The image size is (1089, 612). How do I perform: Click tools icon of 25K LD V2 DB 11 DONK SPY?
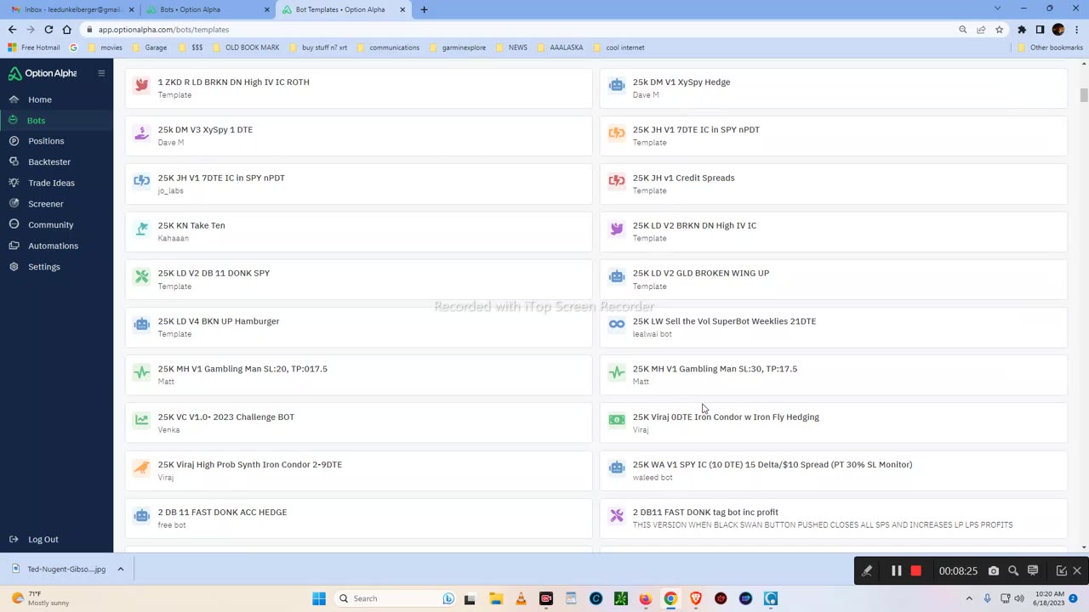(x=142, y=276)
